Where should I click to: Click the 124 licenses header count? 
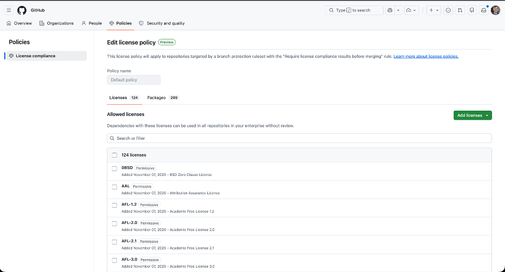[134, 155]
